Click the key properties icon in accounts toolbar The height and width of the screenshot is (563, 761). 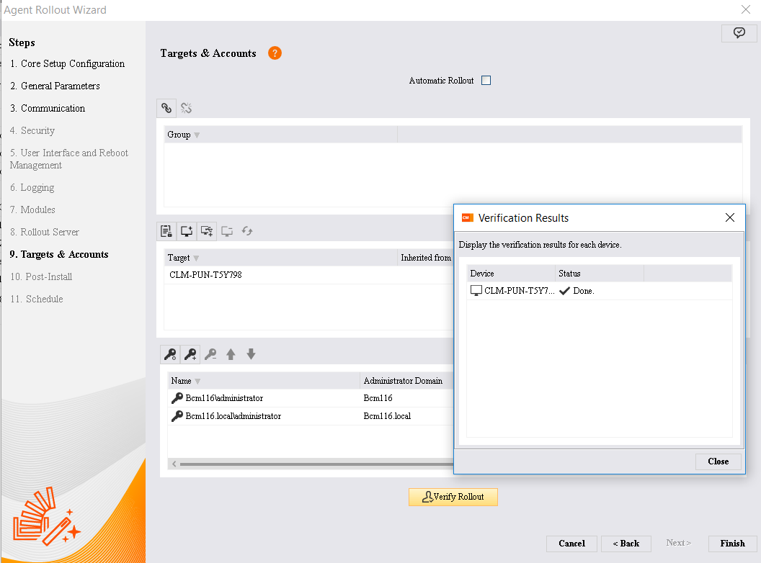[x=170, y=354]
